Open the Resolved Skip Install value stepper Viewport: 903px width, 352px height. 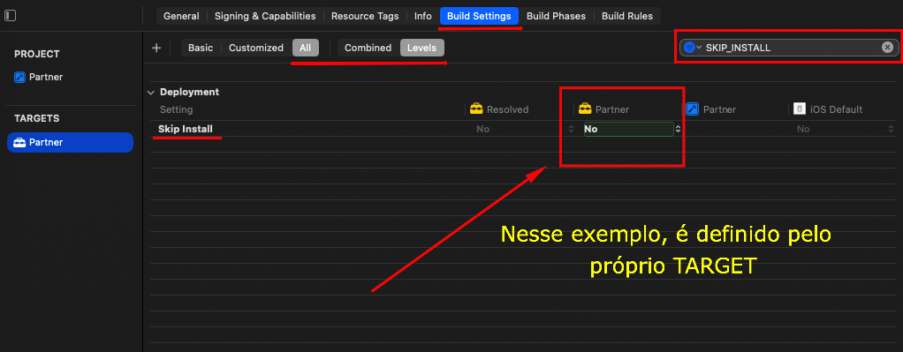coord(571,129)
